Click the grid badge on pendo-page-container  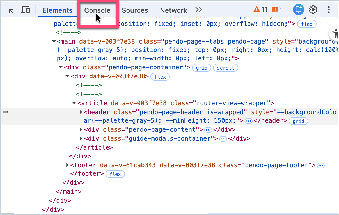pyautogui.click(x=201, y=68)
